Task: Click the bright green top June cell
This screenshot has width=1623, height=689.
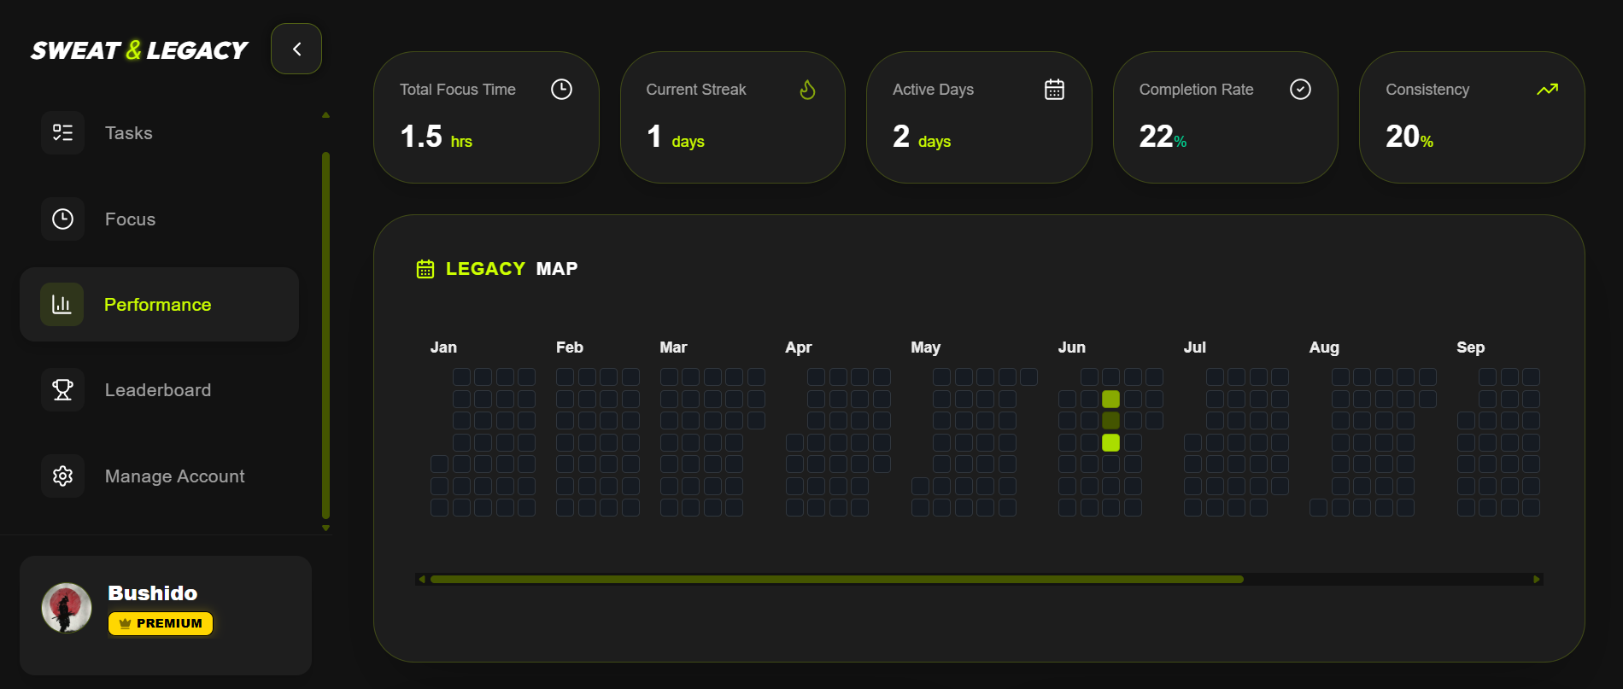Action: (1110, 399)
